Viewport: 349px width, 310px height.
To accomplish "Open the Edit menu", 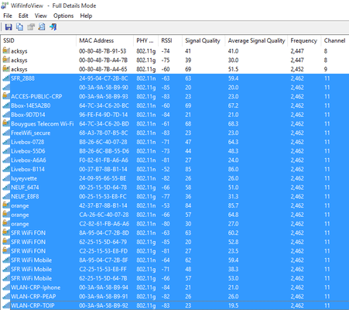I will (23, 15).
